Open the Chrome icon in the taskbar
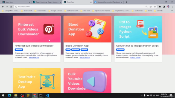The width and height of the screenshot is (175, 98). click(x=35, y=96)
